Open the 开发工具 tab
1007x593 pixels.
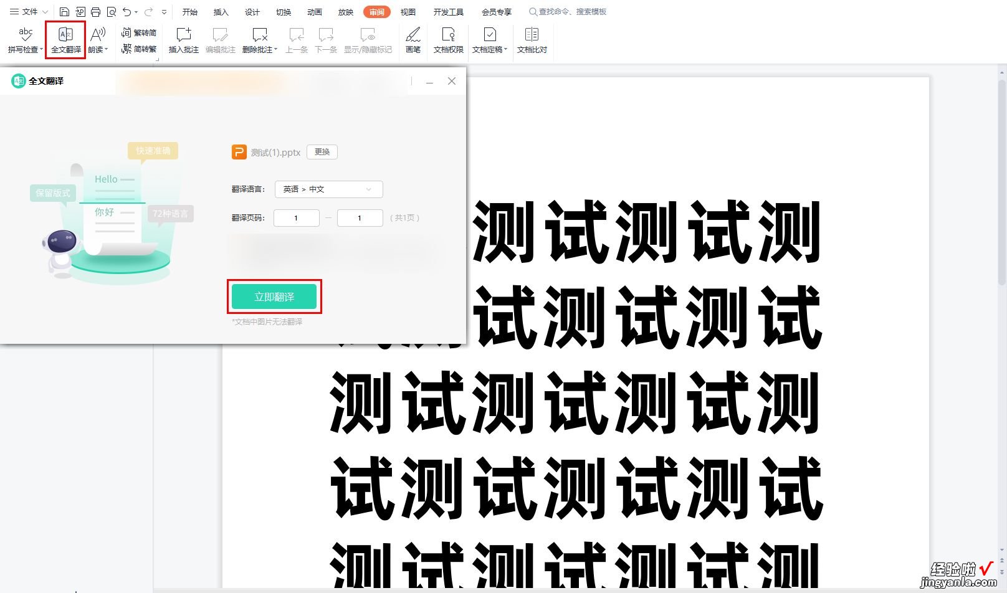tap(449, 12)
